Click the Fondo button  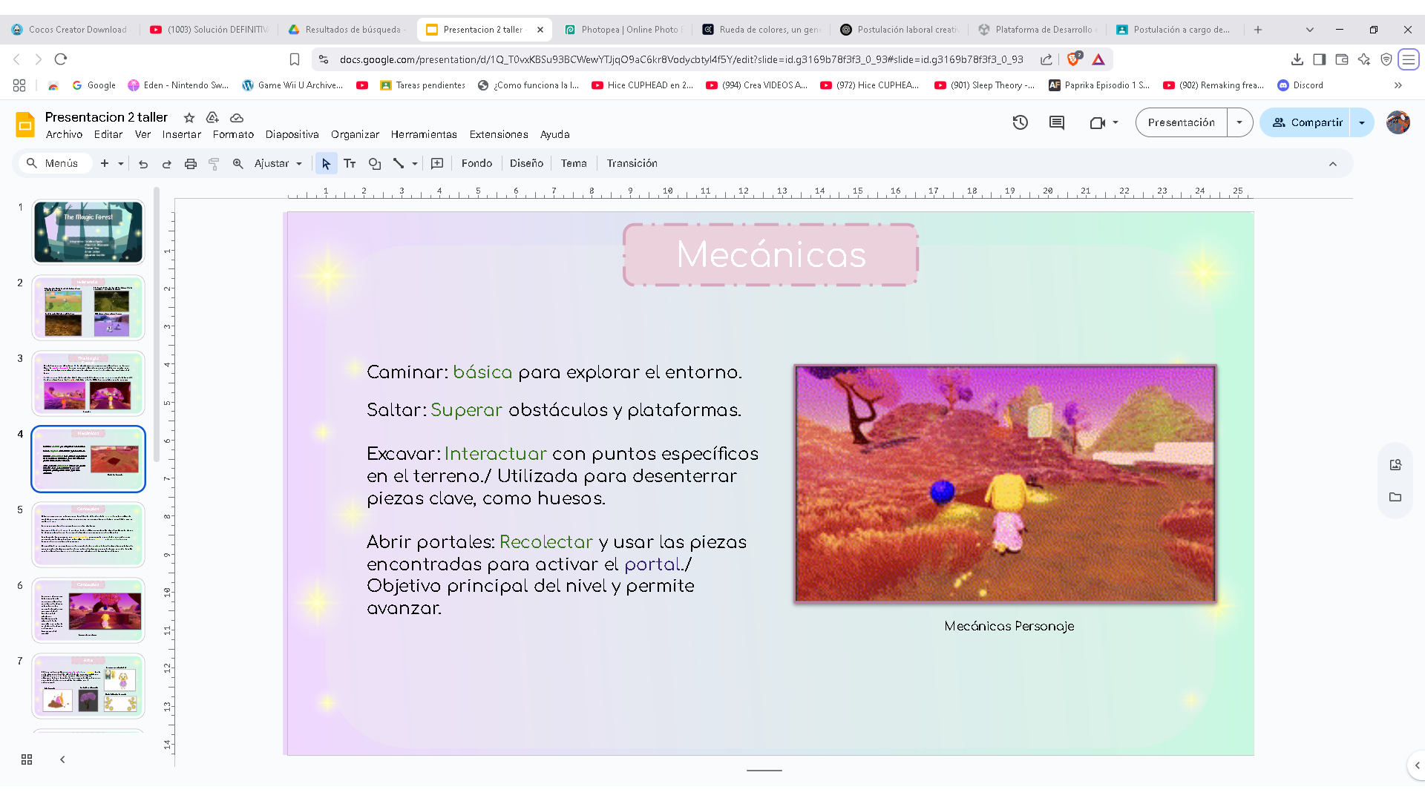476,163
